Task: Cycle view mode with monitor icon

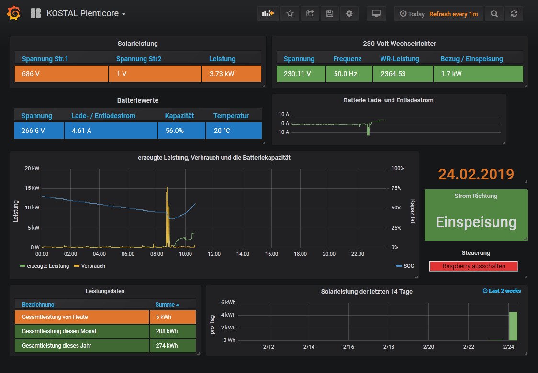Action: pos(376,14)
